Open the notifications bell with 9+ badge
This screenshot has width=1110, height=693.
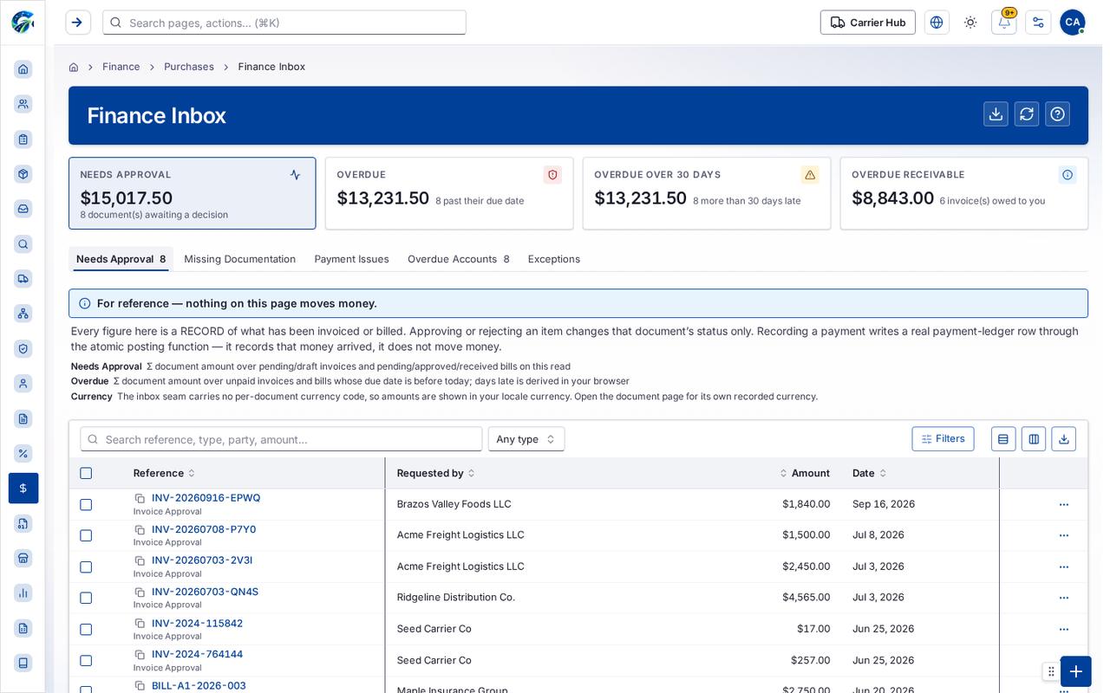coord(1004,23)
